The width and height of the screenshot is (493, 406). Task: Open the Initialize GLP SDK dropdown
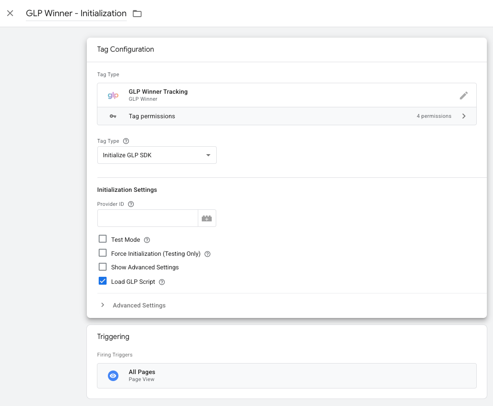click(x=157, y=155)
